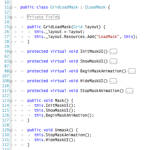Screen dimensions: 163x150
Task: Click line number 123 in the margin
Action: (6, 101)
